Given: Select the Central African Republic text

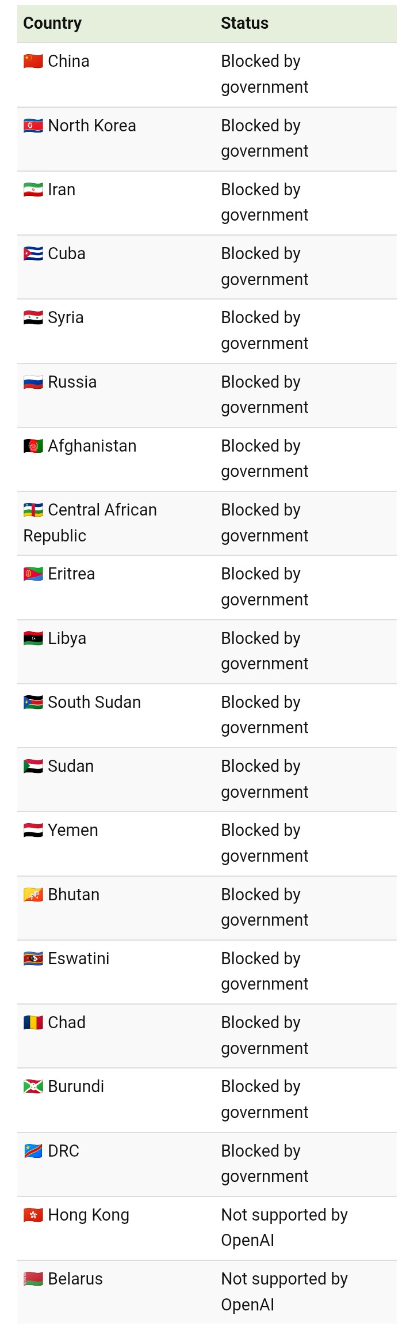Looking at the screenshot, I should (90, 522).
